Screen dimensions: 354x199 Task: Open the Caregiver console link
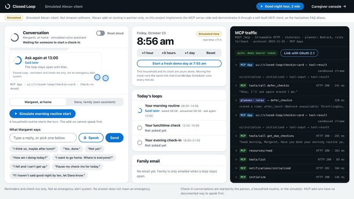[x=329, y=6]
